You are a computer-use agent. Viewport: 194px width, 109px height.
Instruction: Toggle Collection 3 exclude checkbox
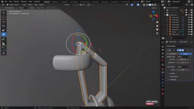186,15
